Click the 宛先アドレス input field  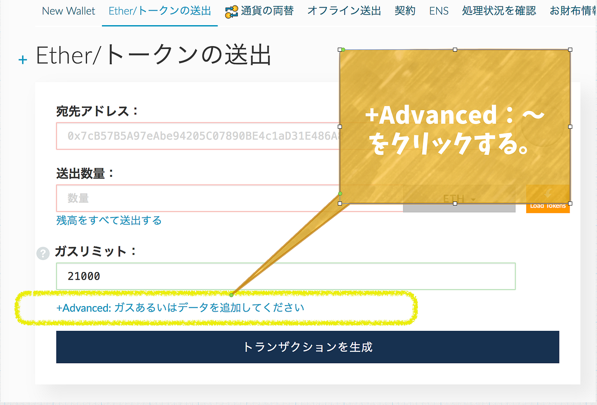[285, 136]
